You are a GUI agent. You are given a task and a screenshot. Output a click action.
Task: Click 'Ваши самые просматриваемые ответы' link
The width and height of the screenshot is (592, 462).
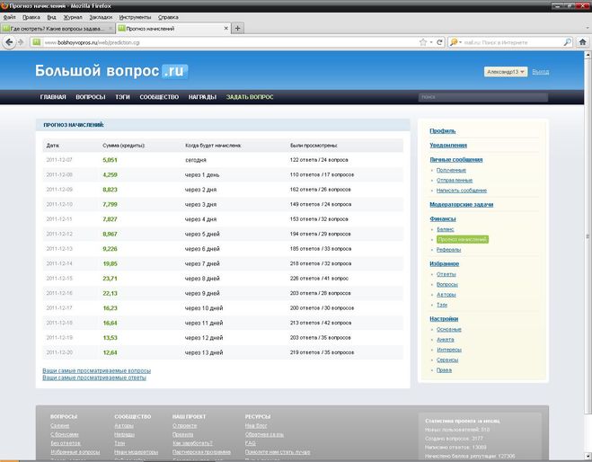pyautogui.click(x=94, y=378)
